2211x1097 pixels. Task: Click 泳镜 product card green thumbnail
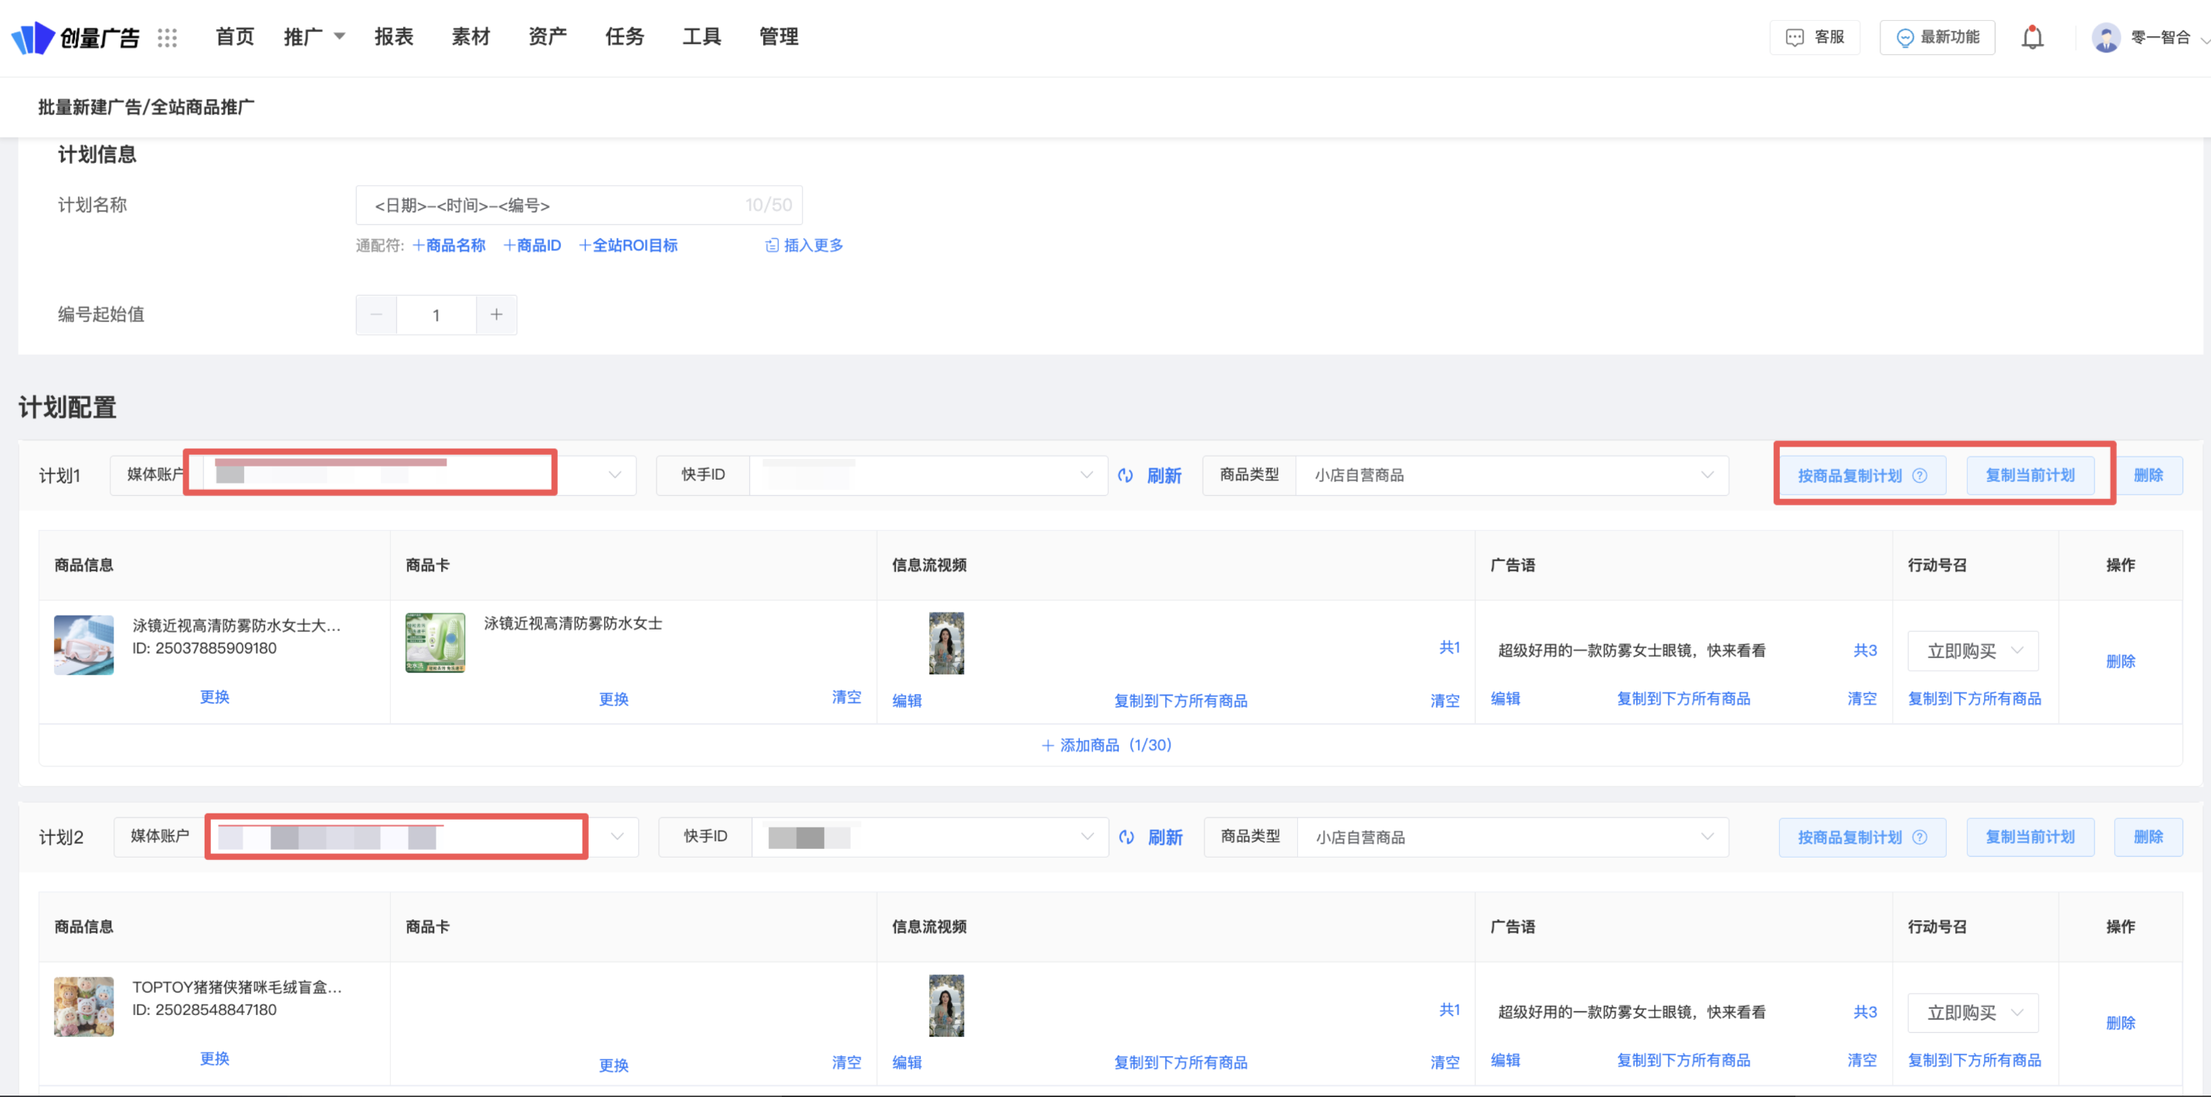click(x=435, y=643)
